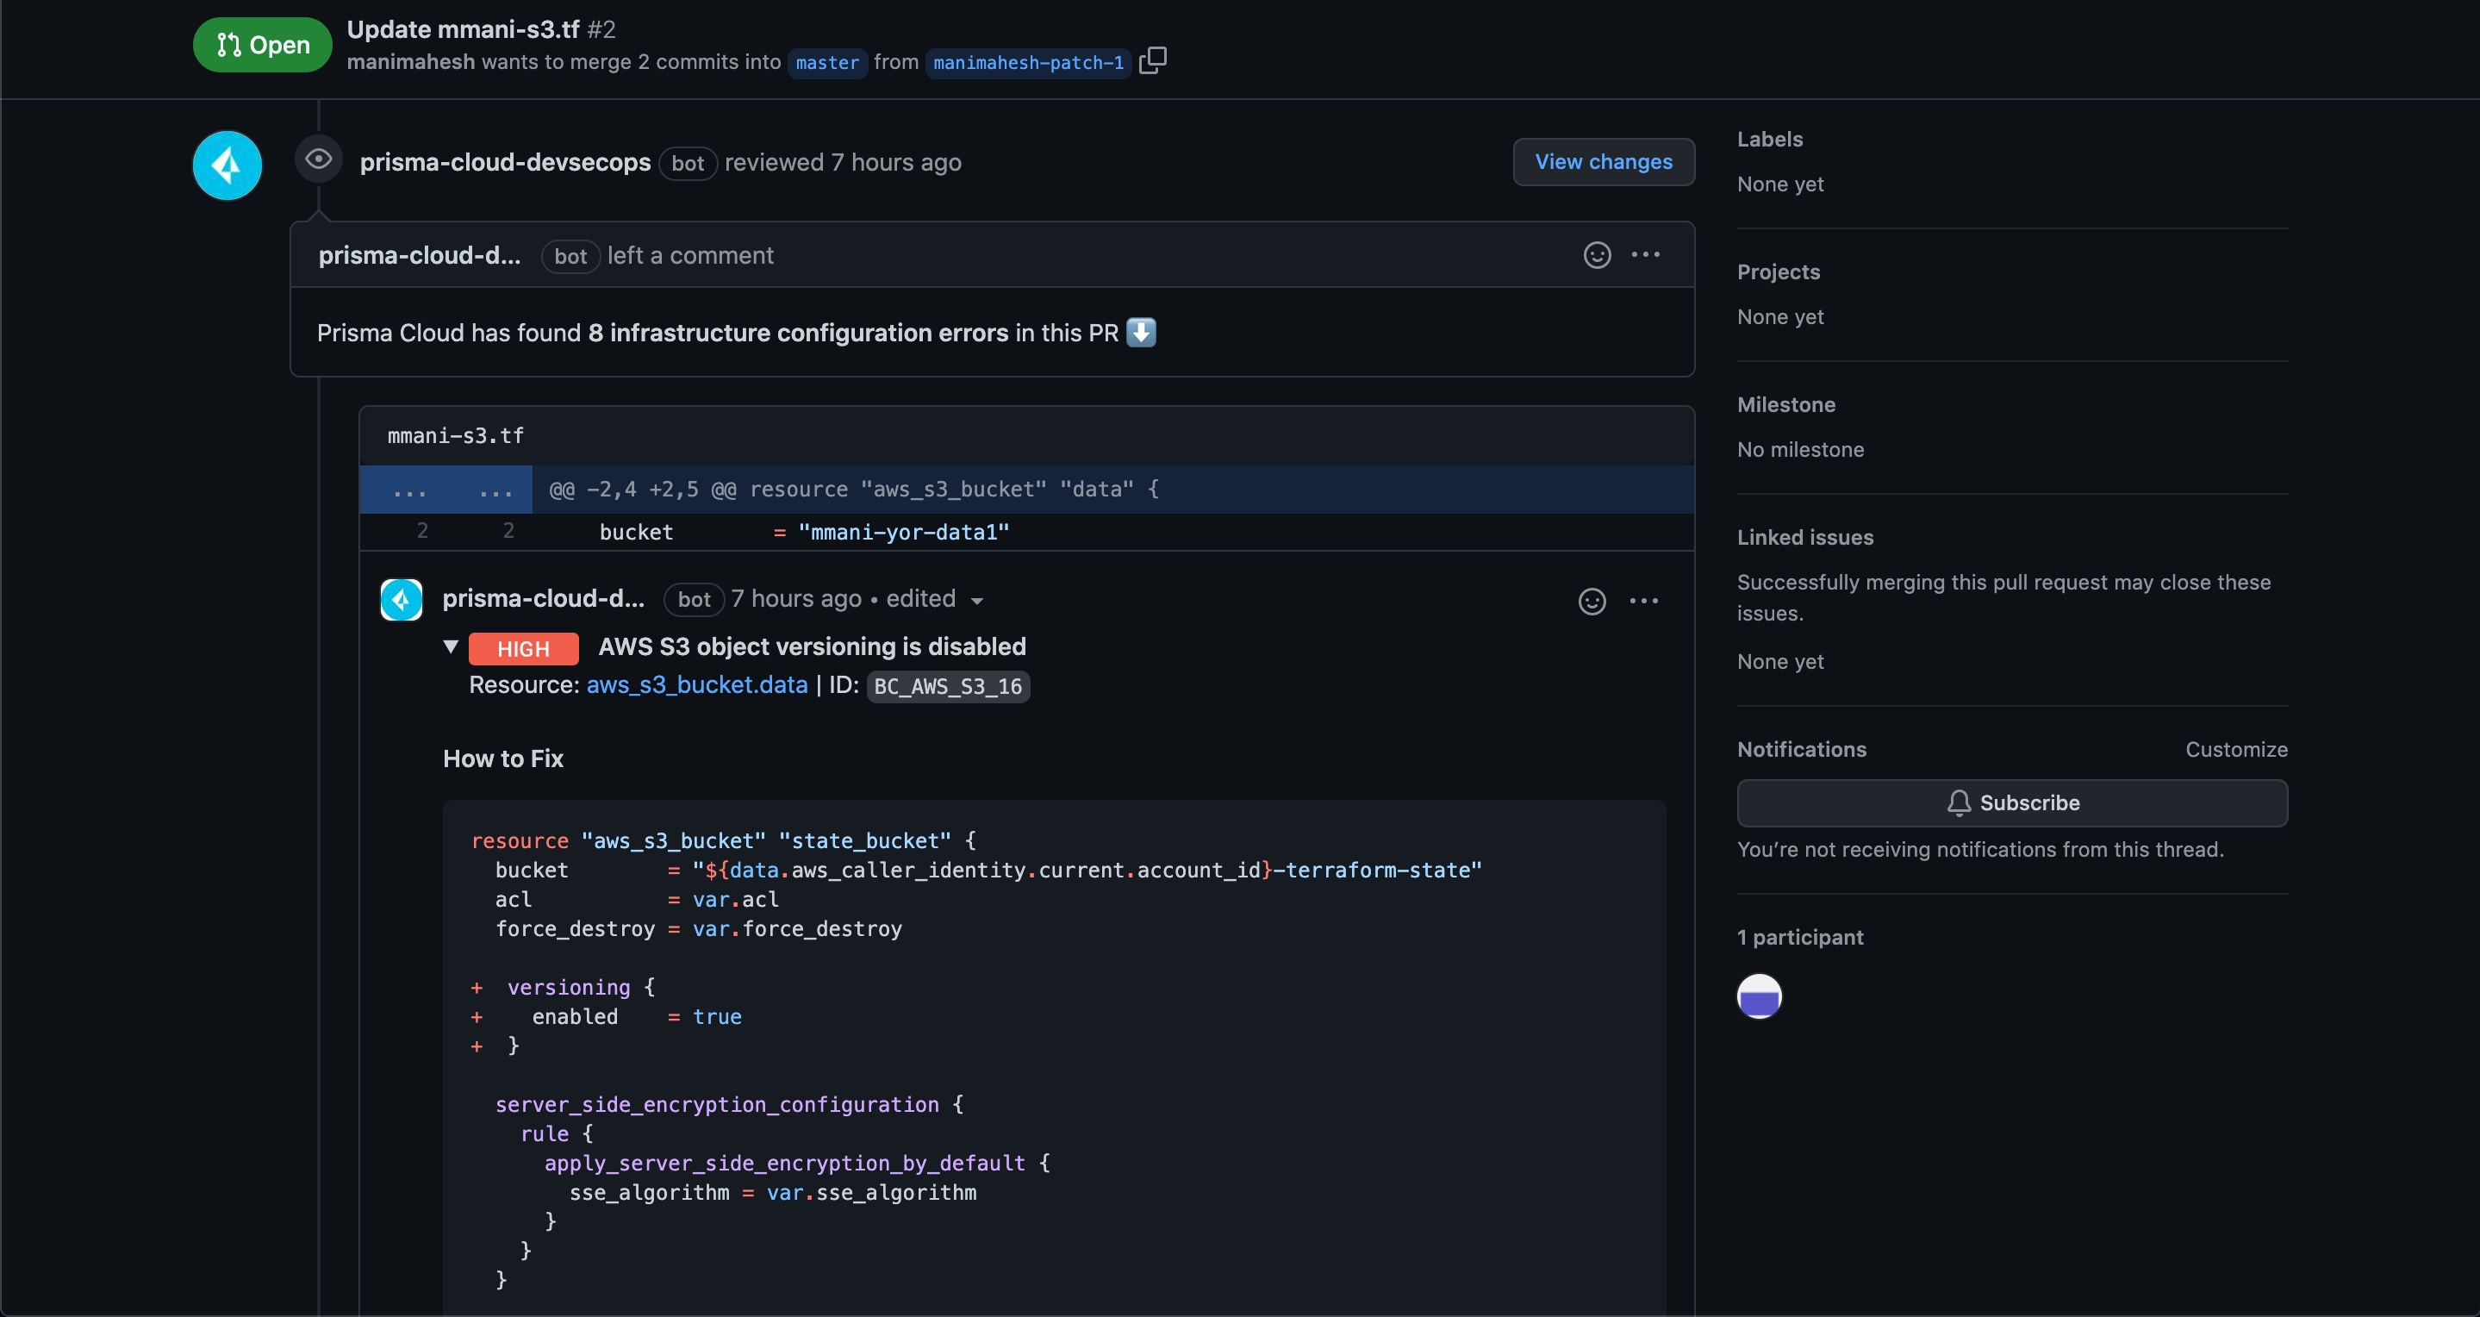This screenshot has height=1317, width=2480.
Task: Click the Subscribe notifications button
Action: coord(2011,803)
